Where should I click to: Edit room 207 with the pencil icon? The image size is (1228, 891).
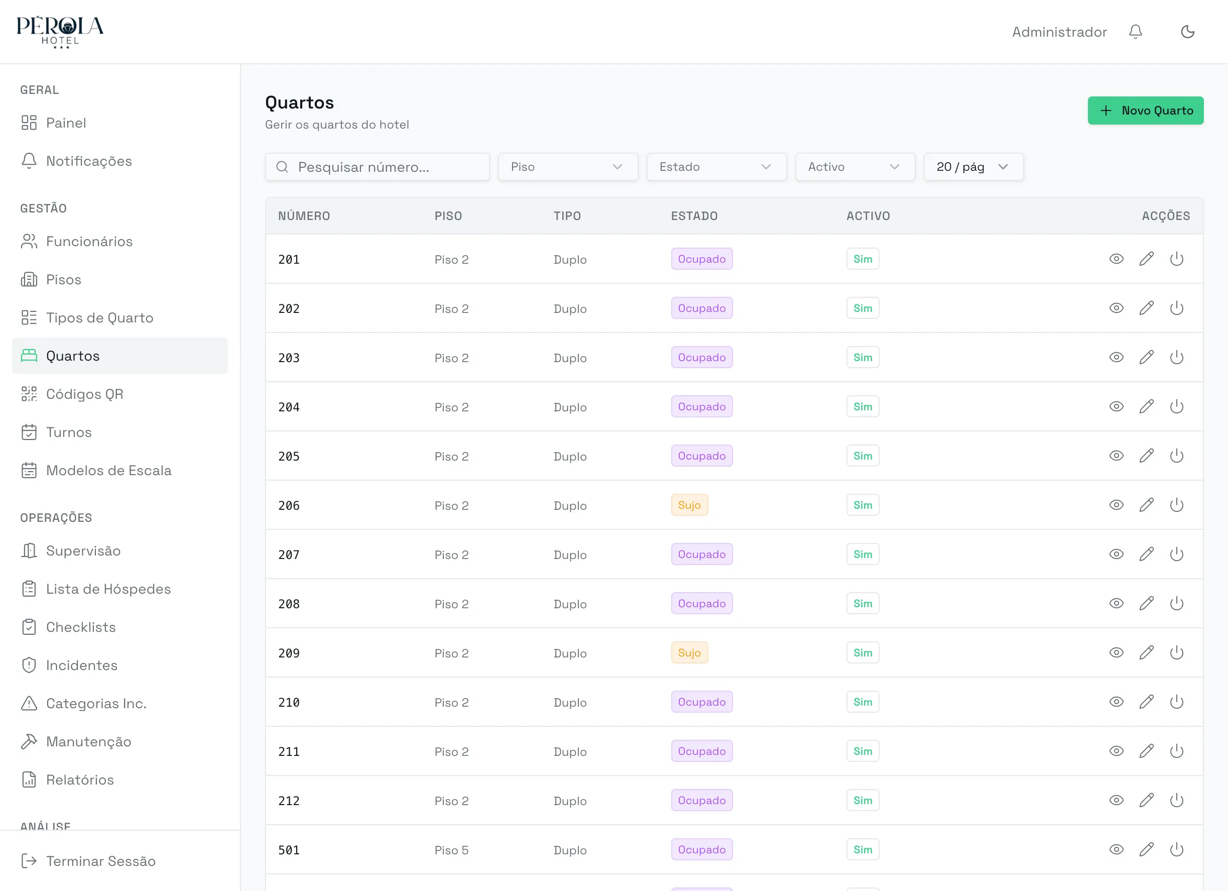point(1146,554)
